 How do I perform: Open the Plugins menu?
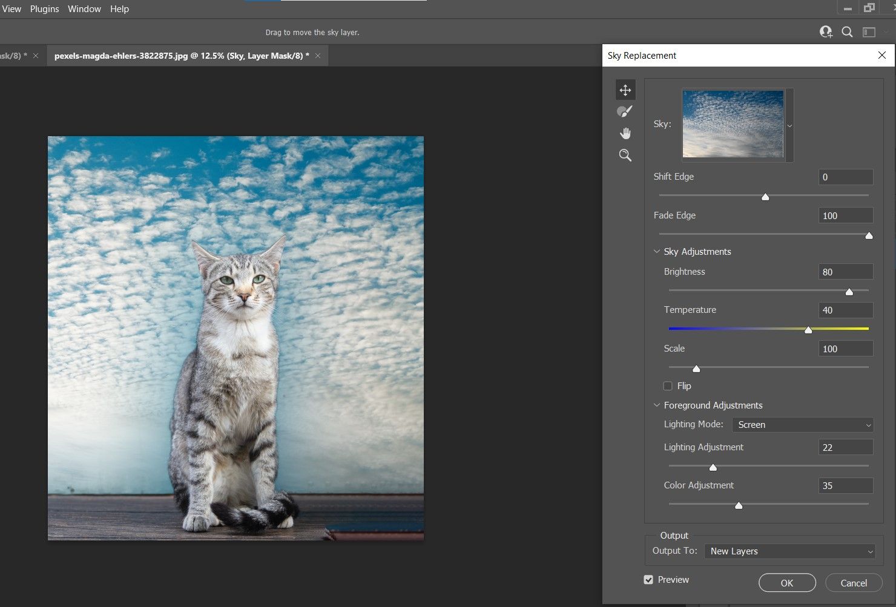[45, 9]
